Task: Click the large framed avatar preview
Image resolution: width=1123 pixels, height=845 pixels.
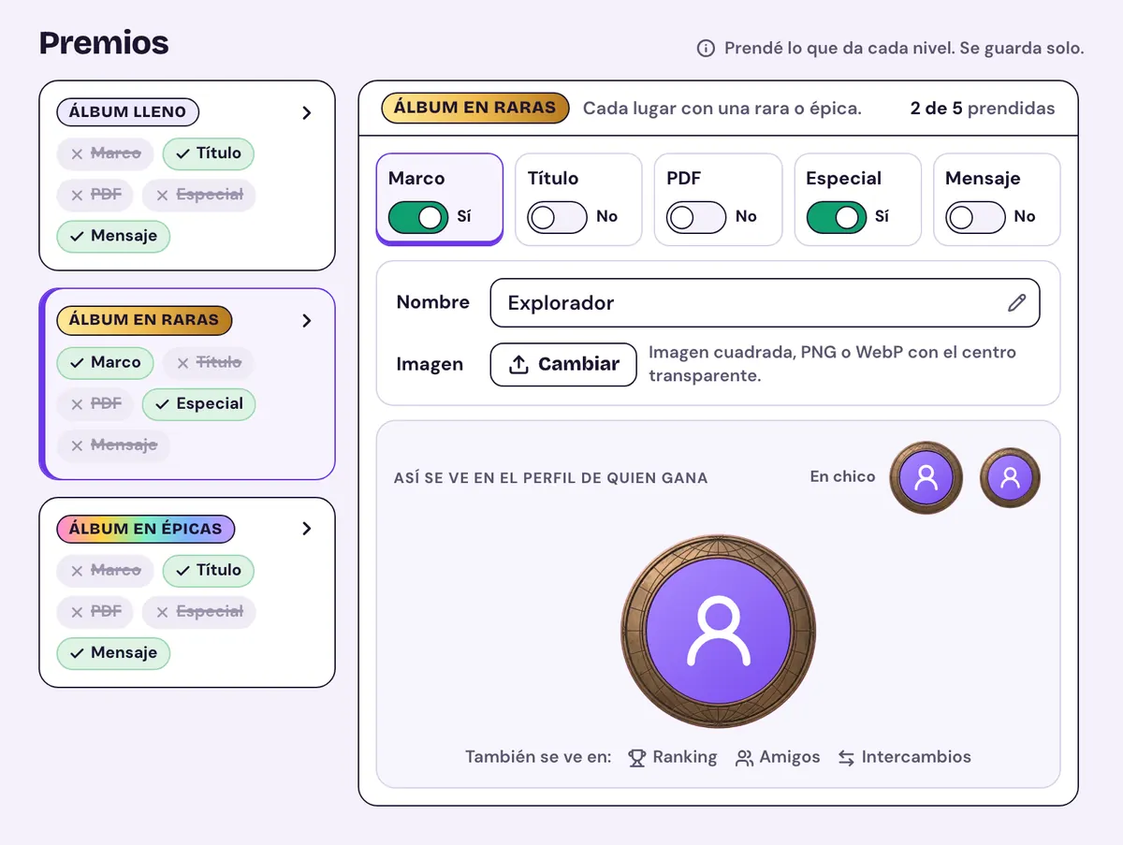Action: pos(718,631)
